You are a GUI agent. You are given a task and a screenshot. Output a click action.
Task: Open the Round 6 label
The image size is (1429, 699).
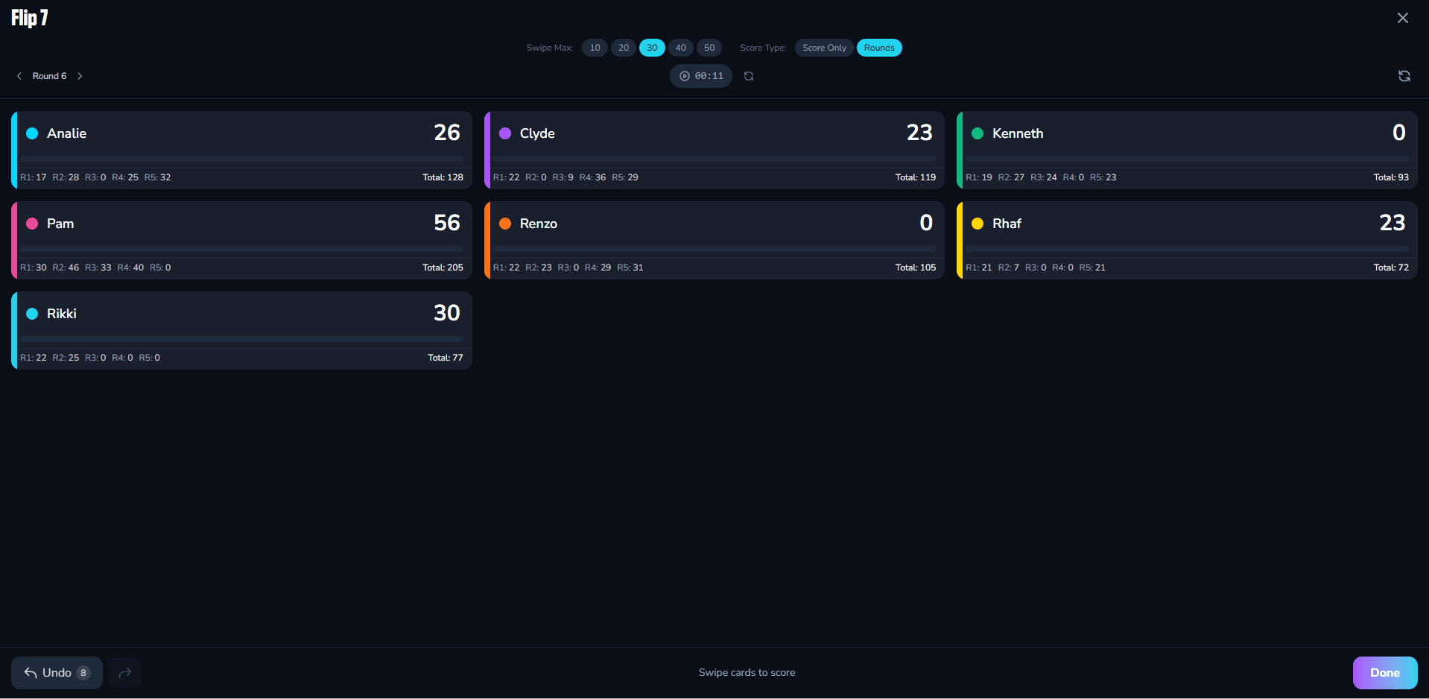(48, 75)
